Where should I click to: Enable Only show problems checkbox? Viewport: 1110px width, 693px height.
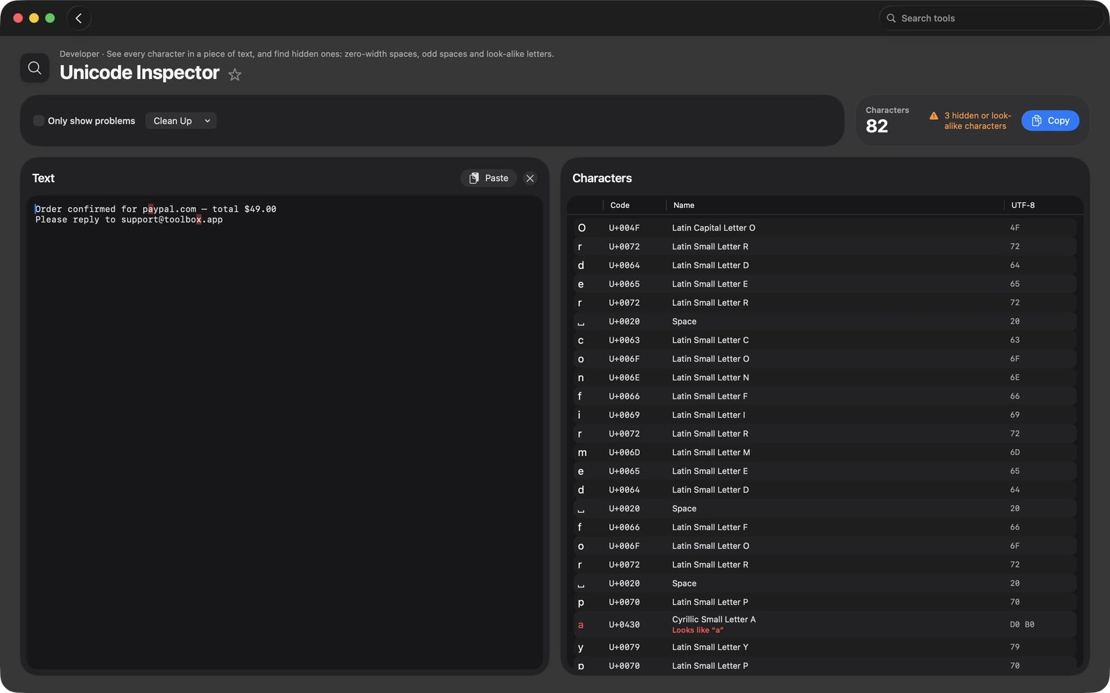coord(39,121)
